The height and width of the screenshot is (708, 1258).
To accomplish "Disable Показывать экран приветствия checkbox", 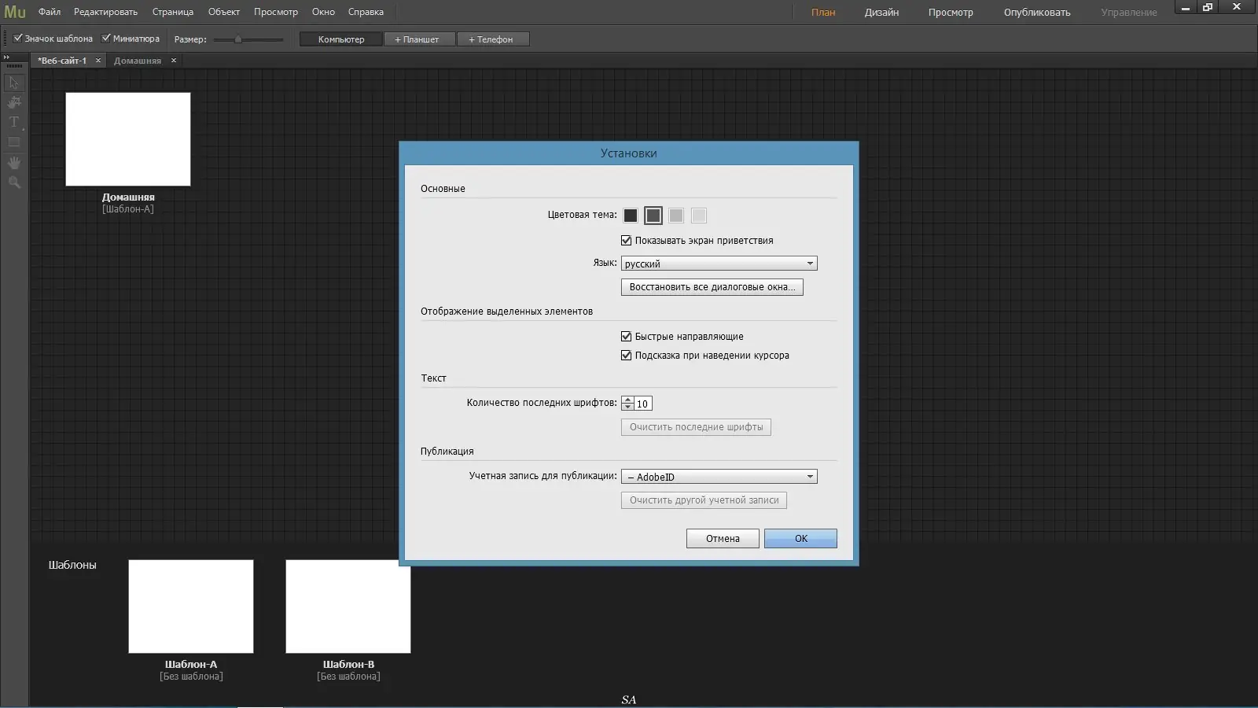I will coord(627,241).
